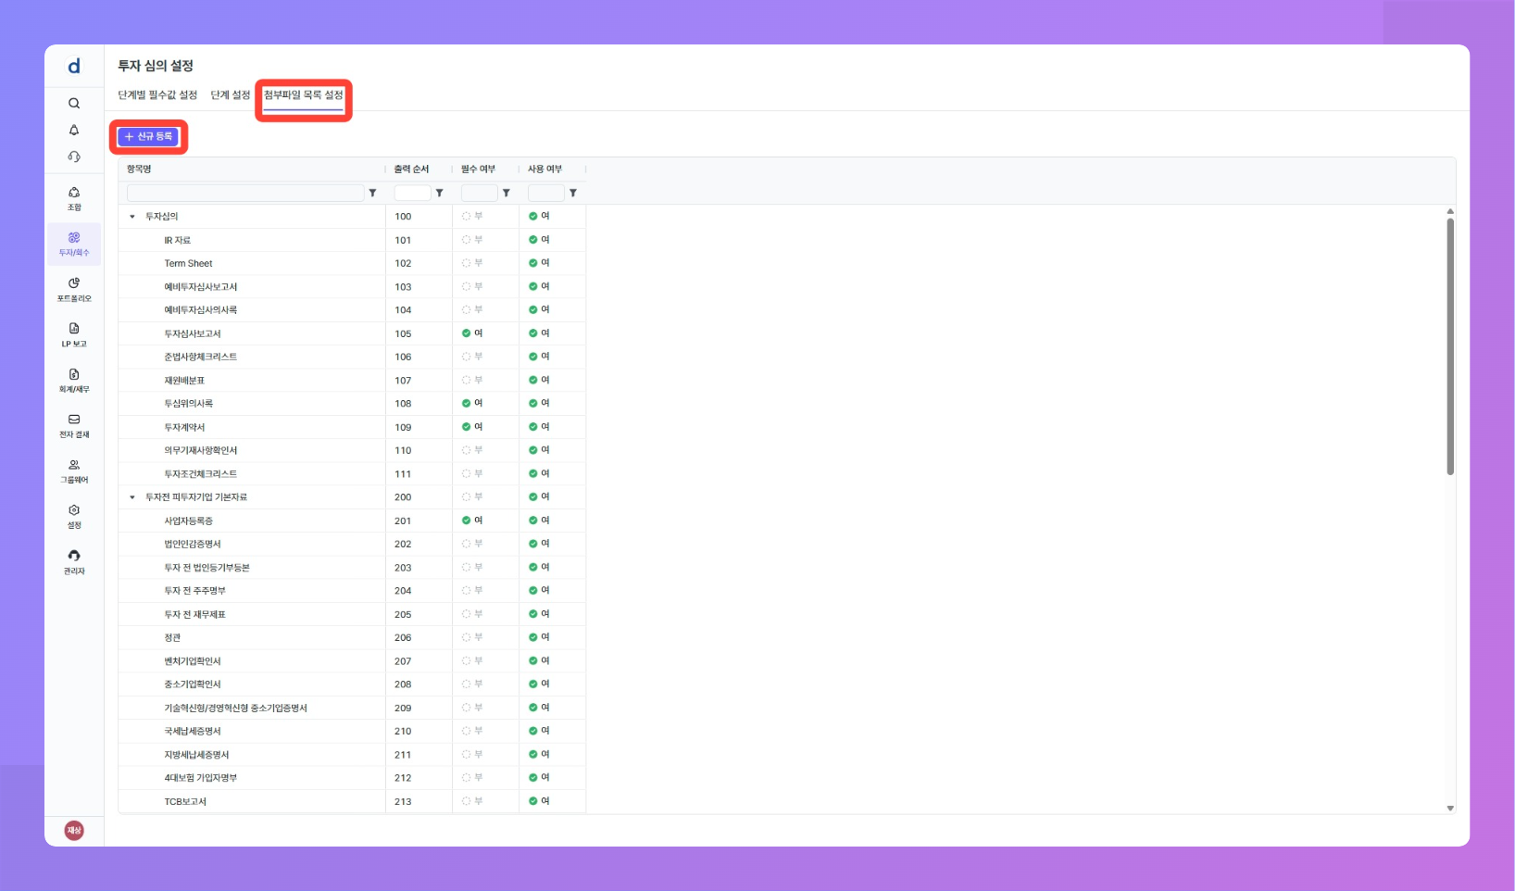The height and width of the screenshot is (891, 1515).
Task: Click the 항목명 filter text field
Action: [245, 193]
